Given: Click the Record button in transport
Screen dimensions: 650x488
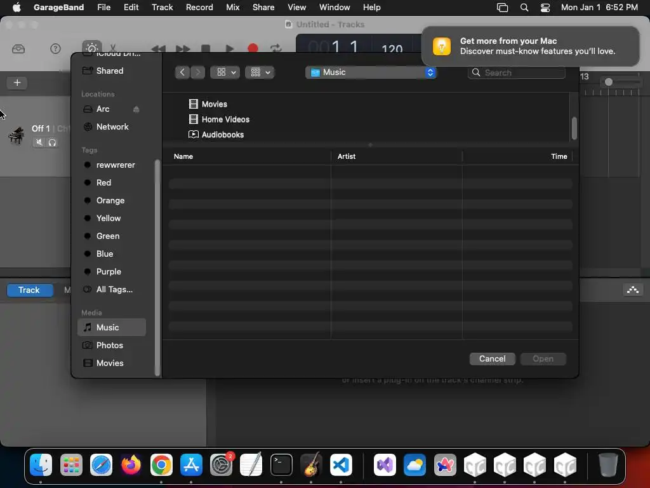Looking at the screenshot, I should [x=253, y=48].
